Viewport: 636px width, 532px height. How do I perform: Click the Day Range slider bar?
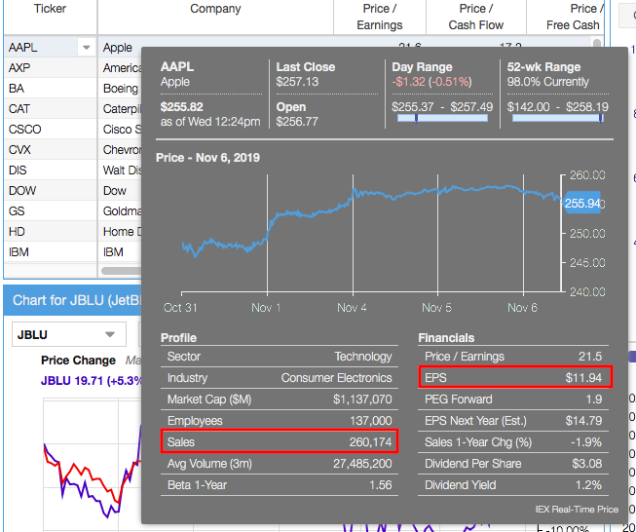click(442, 118)
